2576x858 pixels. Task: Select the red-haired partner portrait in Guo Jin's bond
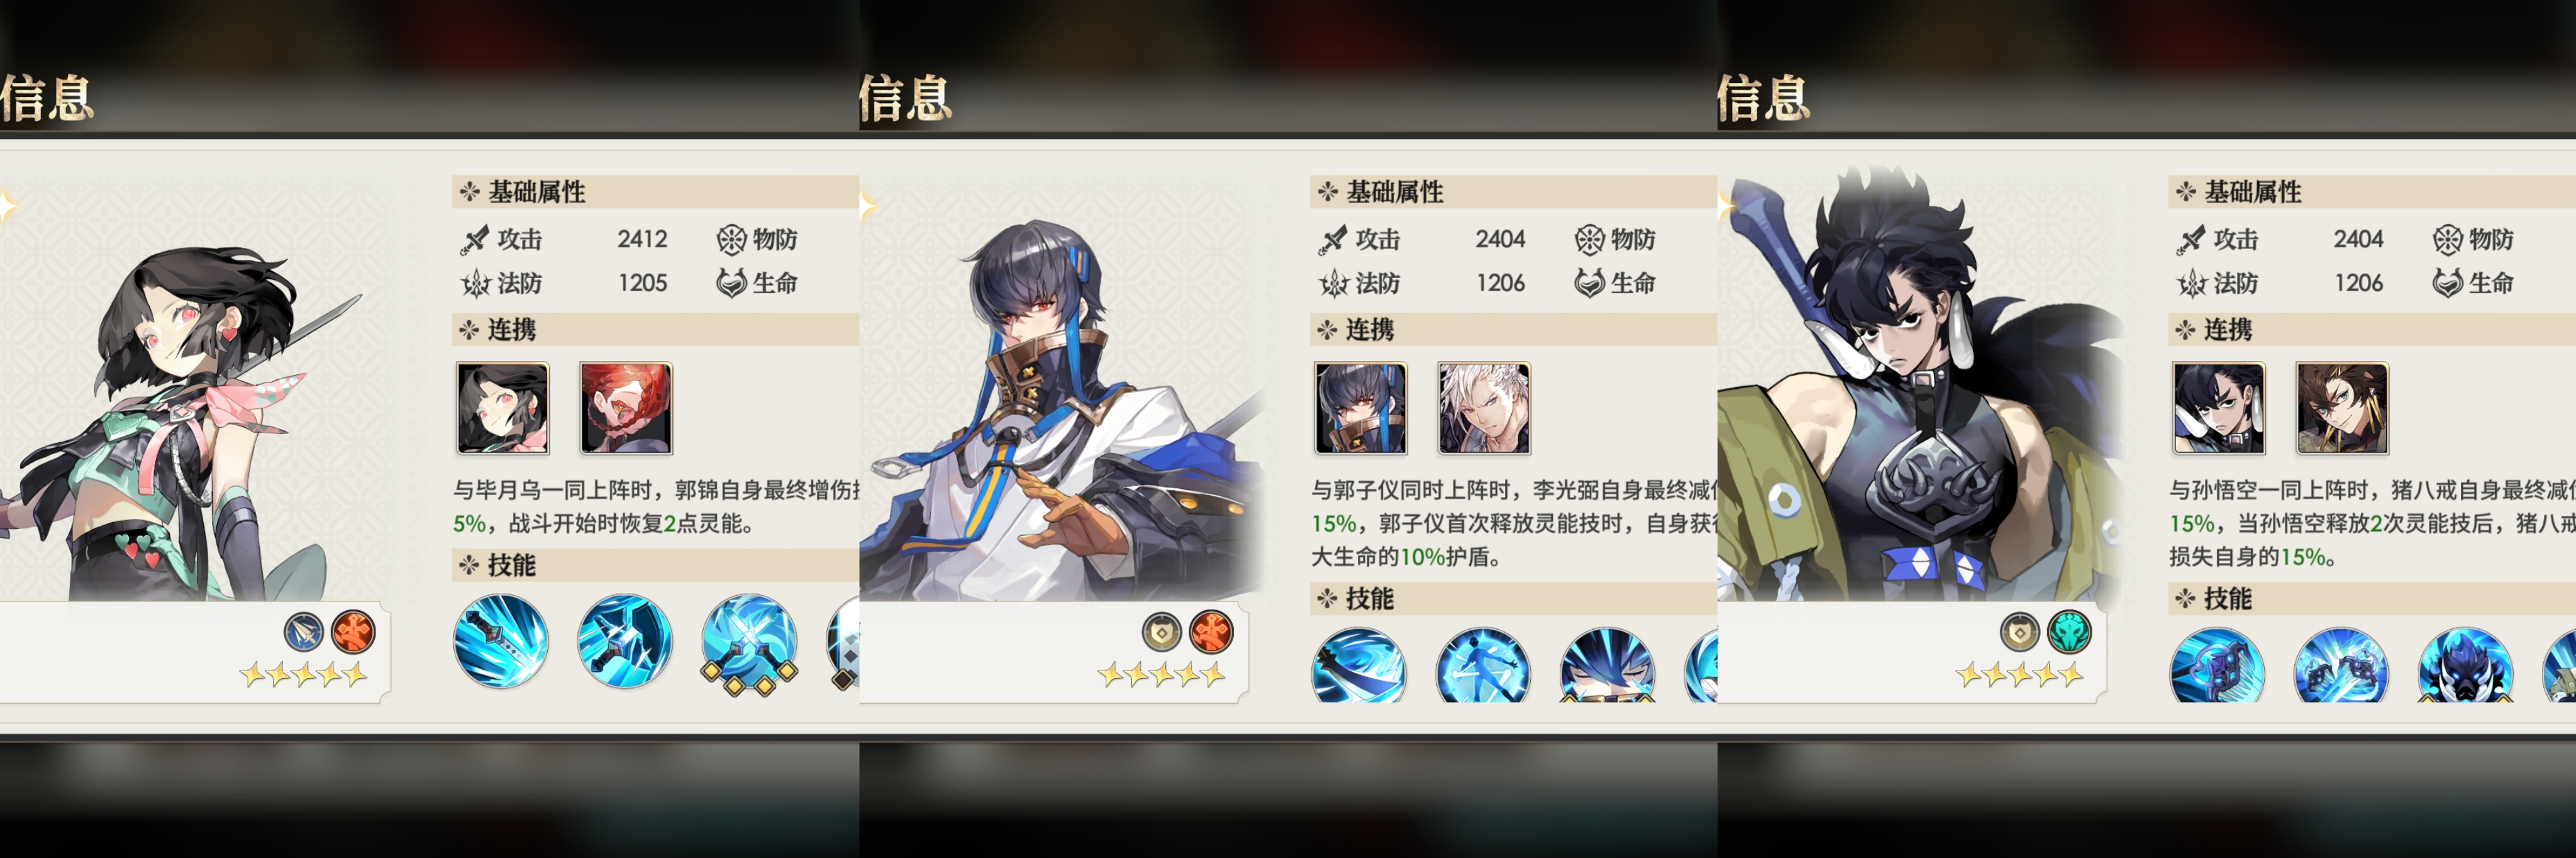(x=626, y=408)
